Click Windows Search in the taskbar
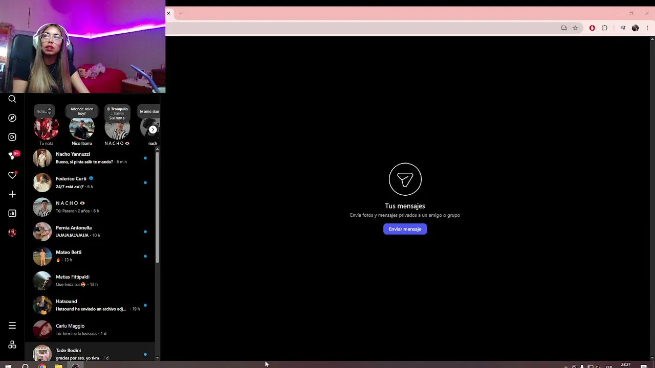This screenshot has height=368, width=655. click(25, 365)
